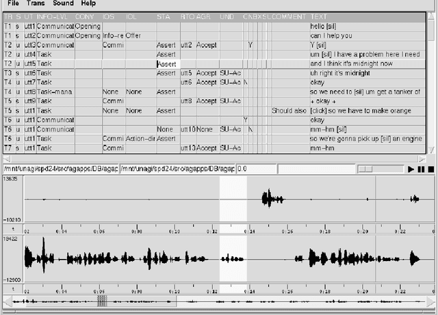The width and height of the screenshot is (438, 315).
Task: Click the highlighted region in the lower waveform
Action: click(233, 258)
